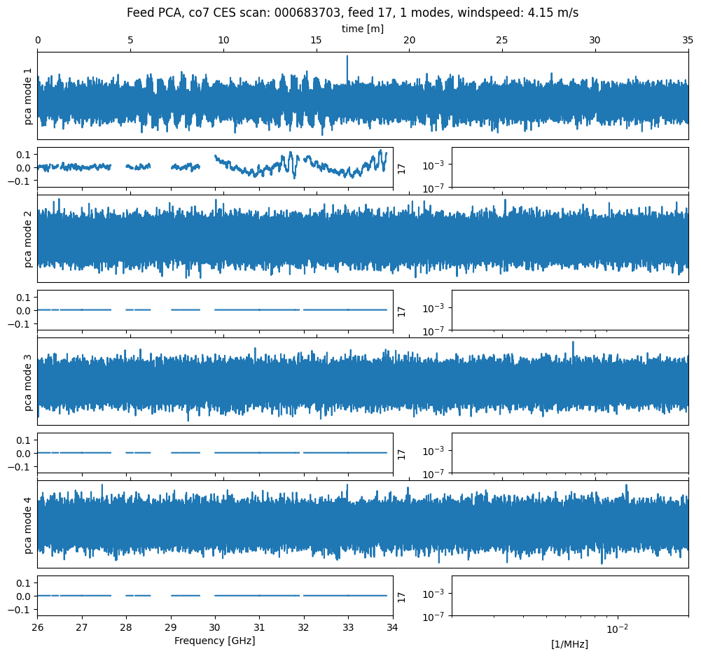The height and width of the screenshot is (656, 701).
Task: Click tick label 0 on the time axis
Action: (x=38, y=41)
